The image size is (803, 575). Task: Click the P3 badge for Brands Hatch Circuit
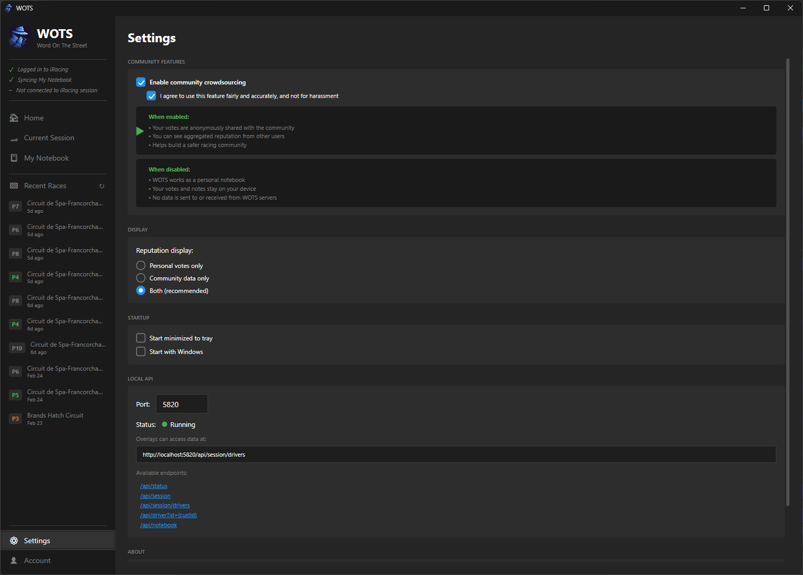click(x=15, y=419)
